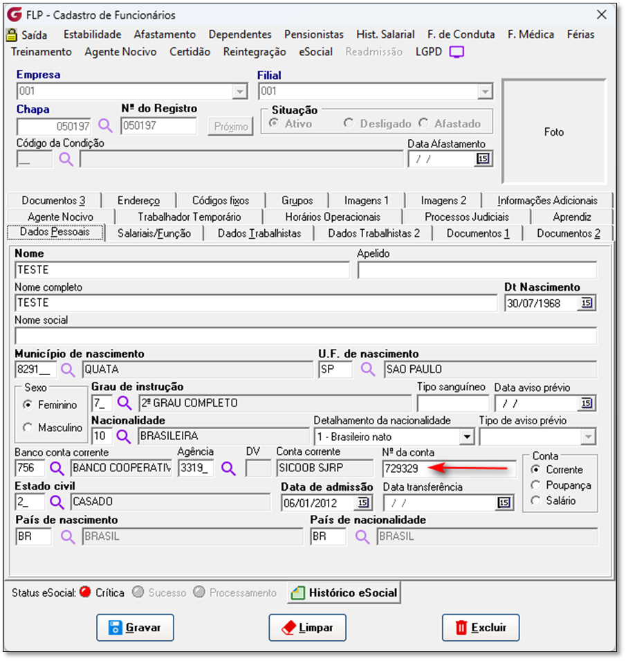The width and height of the screenshot is (626, 661).
Task: Open Código da Condição search magnifier
Action: click(x=66, y=159)
